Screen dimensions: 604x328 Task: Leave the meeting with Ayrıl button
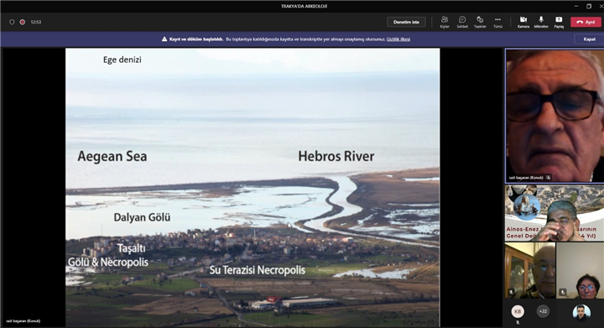coord(586,22)
